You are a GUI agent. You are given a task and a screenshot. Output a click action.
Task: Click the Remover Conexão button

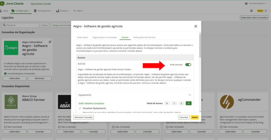(x=84, y=117)
